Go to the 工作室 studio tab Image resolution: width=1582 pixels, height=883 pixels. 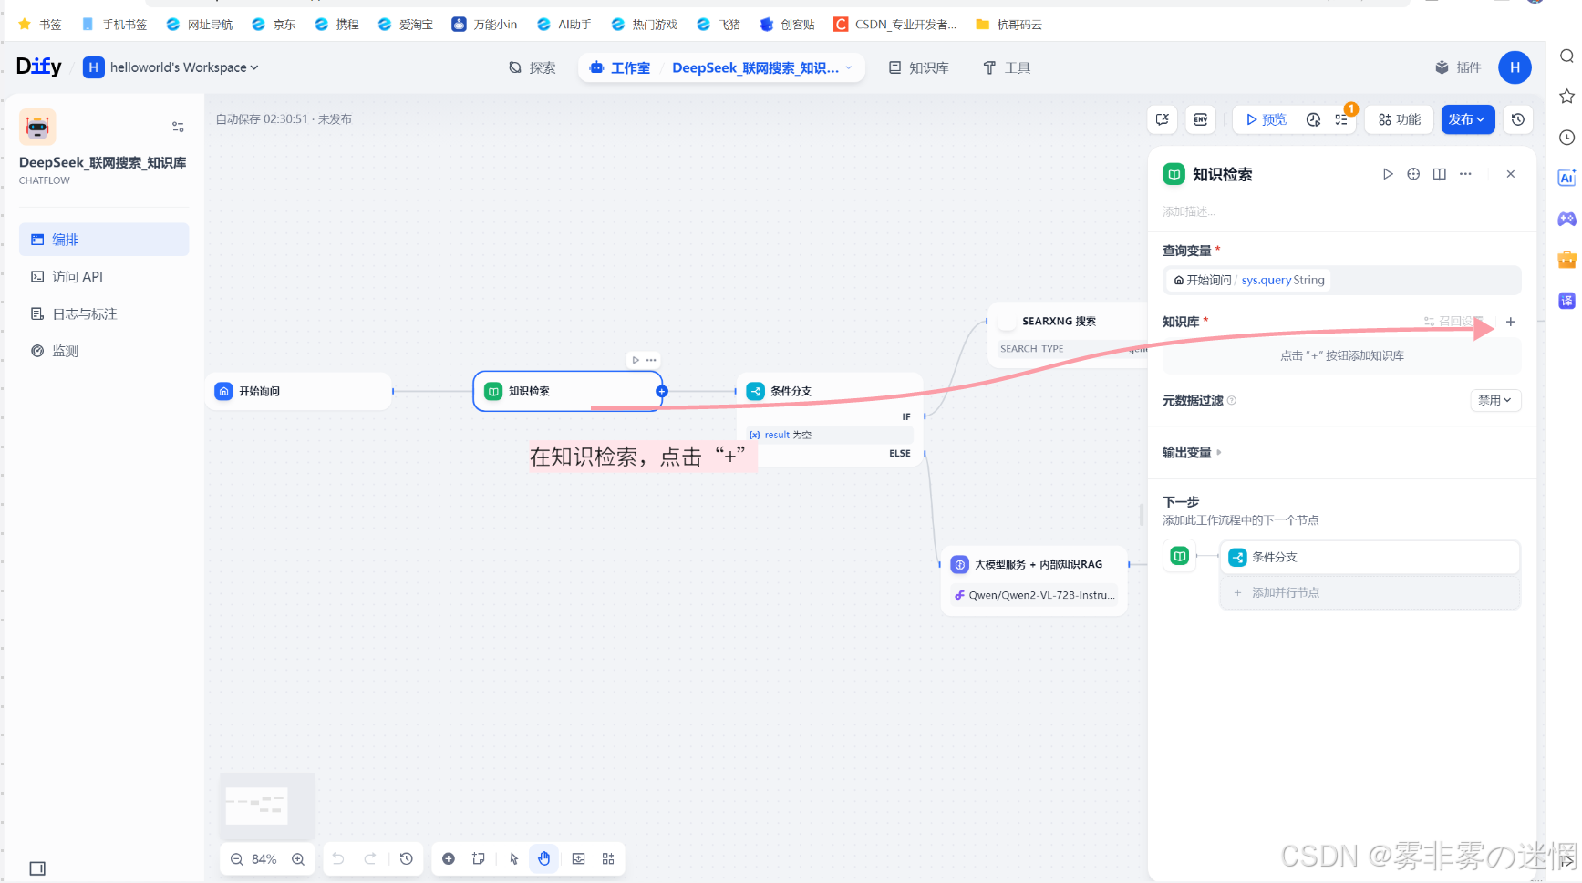pyautogui.click(x=620, y=67)
